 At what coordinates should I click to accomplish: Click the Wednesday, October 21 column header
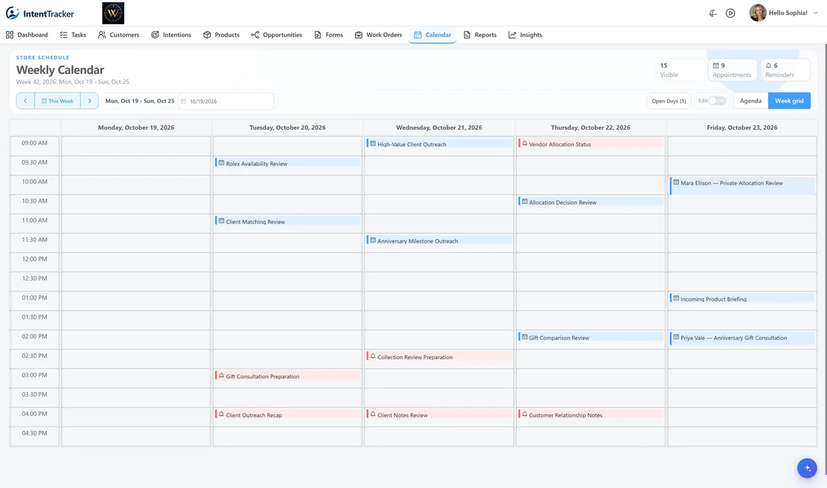click(439, 128)
